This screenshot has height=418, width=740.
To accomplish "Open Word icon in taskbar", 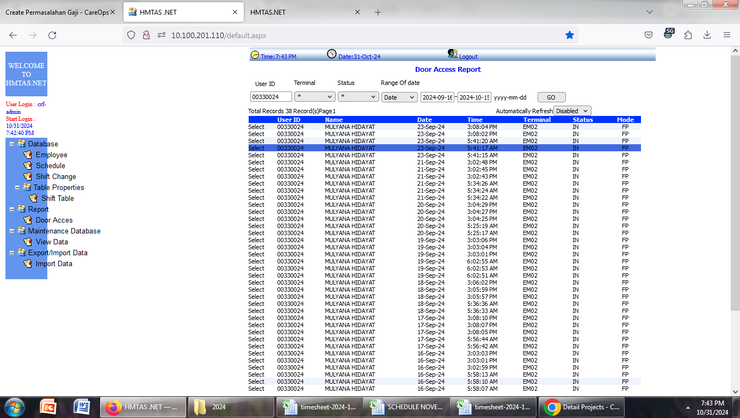I will [x=82, y=407].
